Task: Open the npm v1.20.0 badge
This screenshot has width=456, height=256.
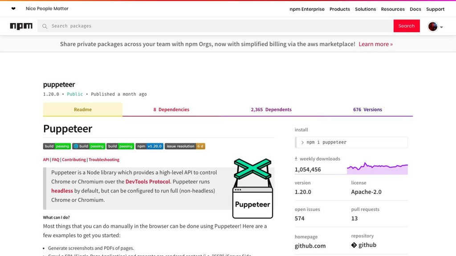Action: [x=150, y=146]
